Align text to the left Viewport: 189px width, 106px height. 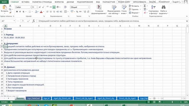click(x=48, y=12)
